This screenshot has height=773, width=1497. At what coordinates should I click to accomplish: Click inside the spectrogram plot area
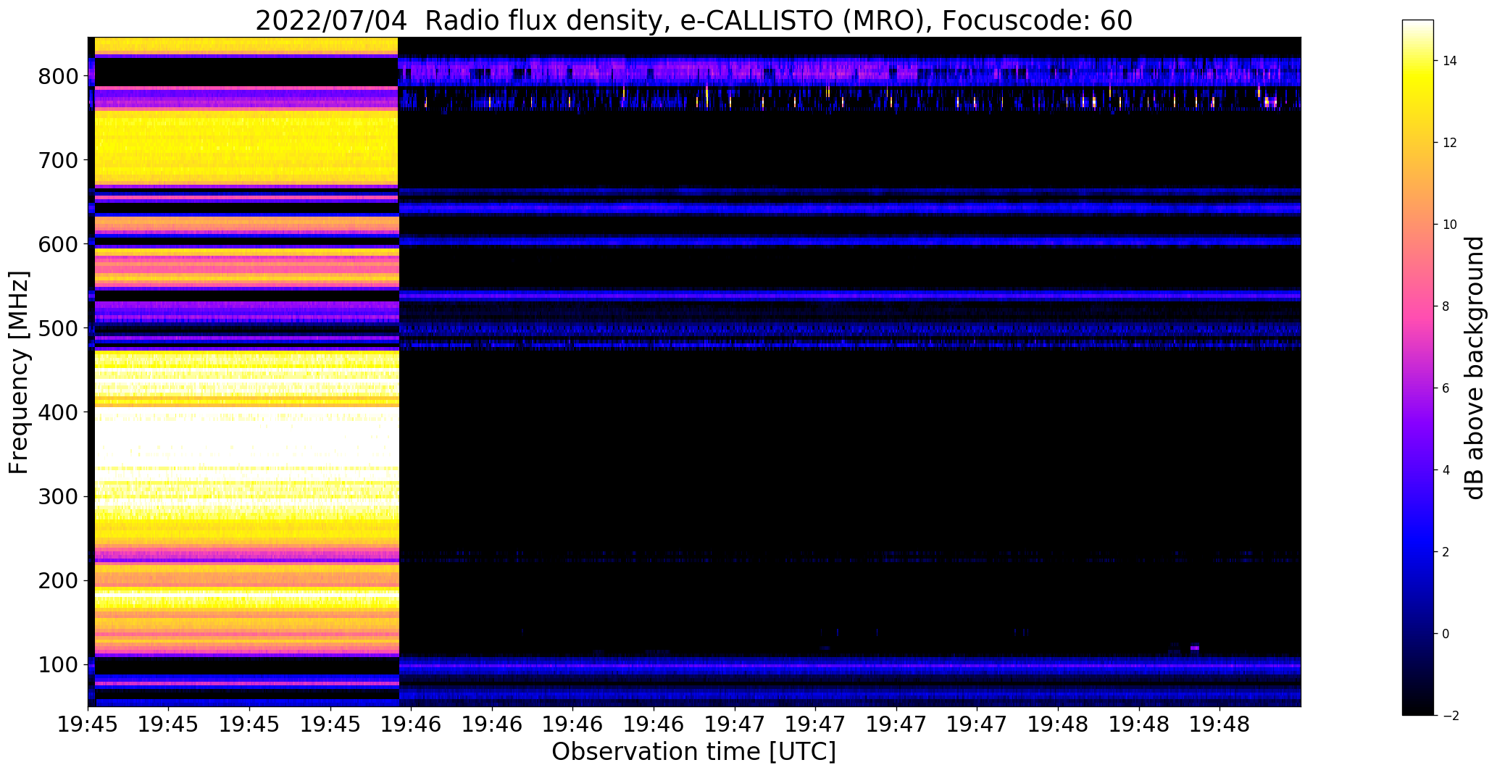click(694, 372)
